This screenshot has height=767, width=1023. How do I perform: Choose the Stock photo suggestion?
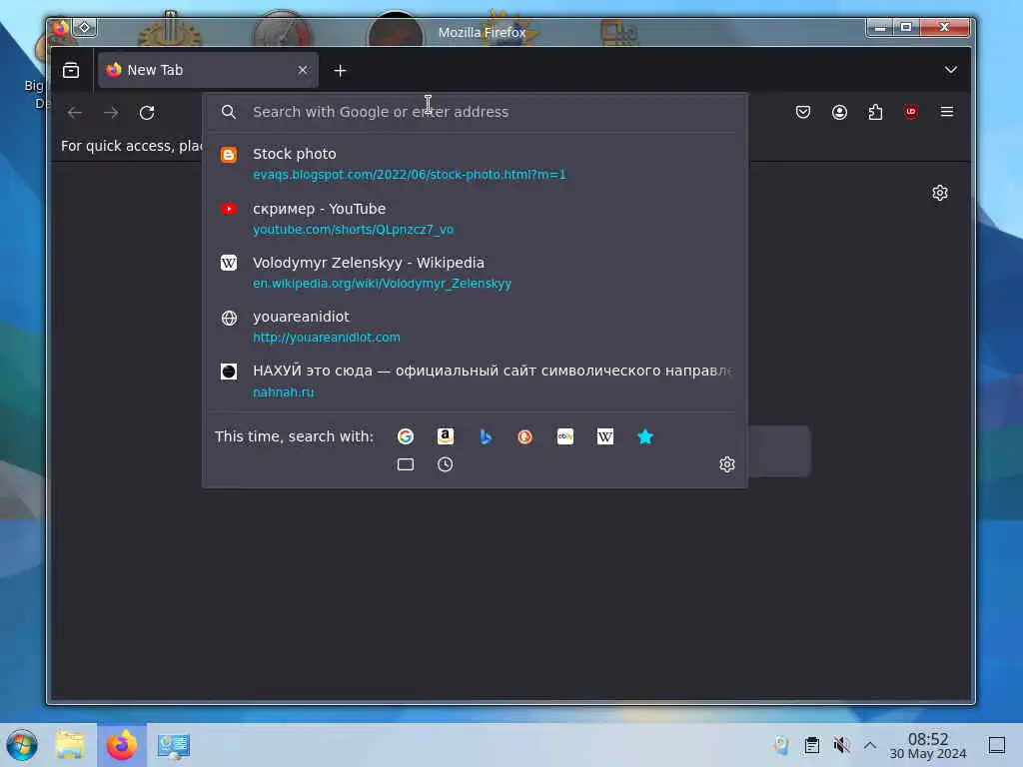point(475,163)
